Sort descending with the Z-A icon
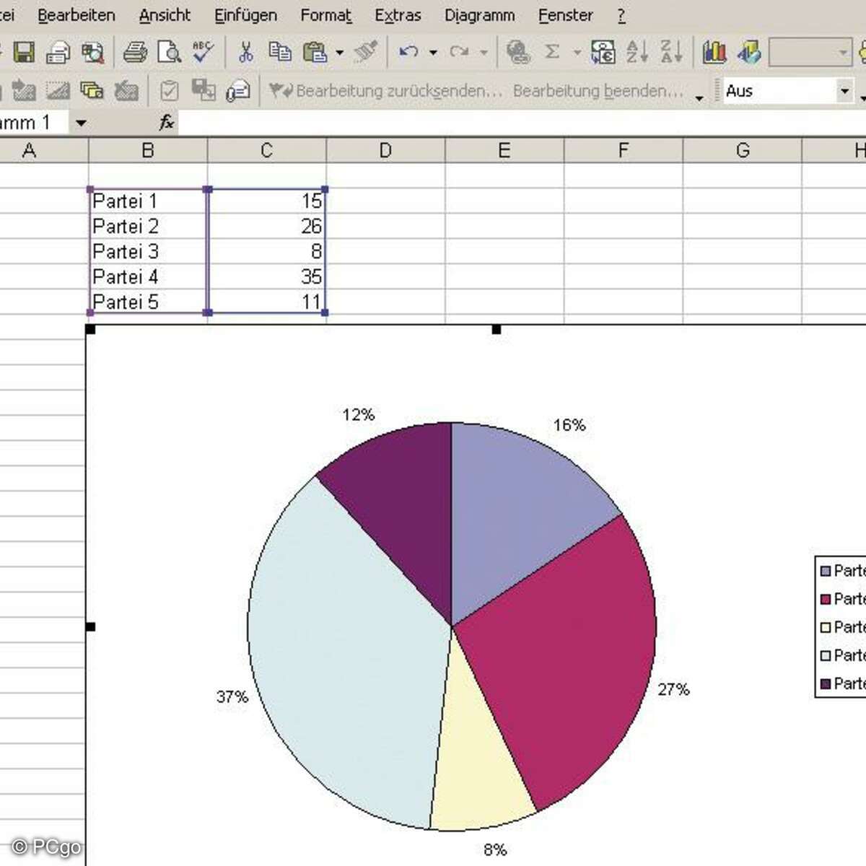866x866 pixels. 671,52
